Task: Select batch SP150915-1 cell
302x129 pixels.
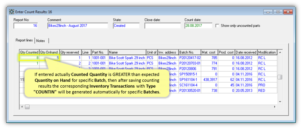Action: tap(190, 74)
